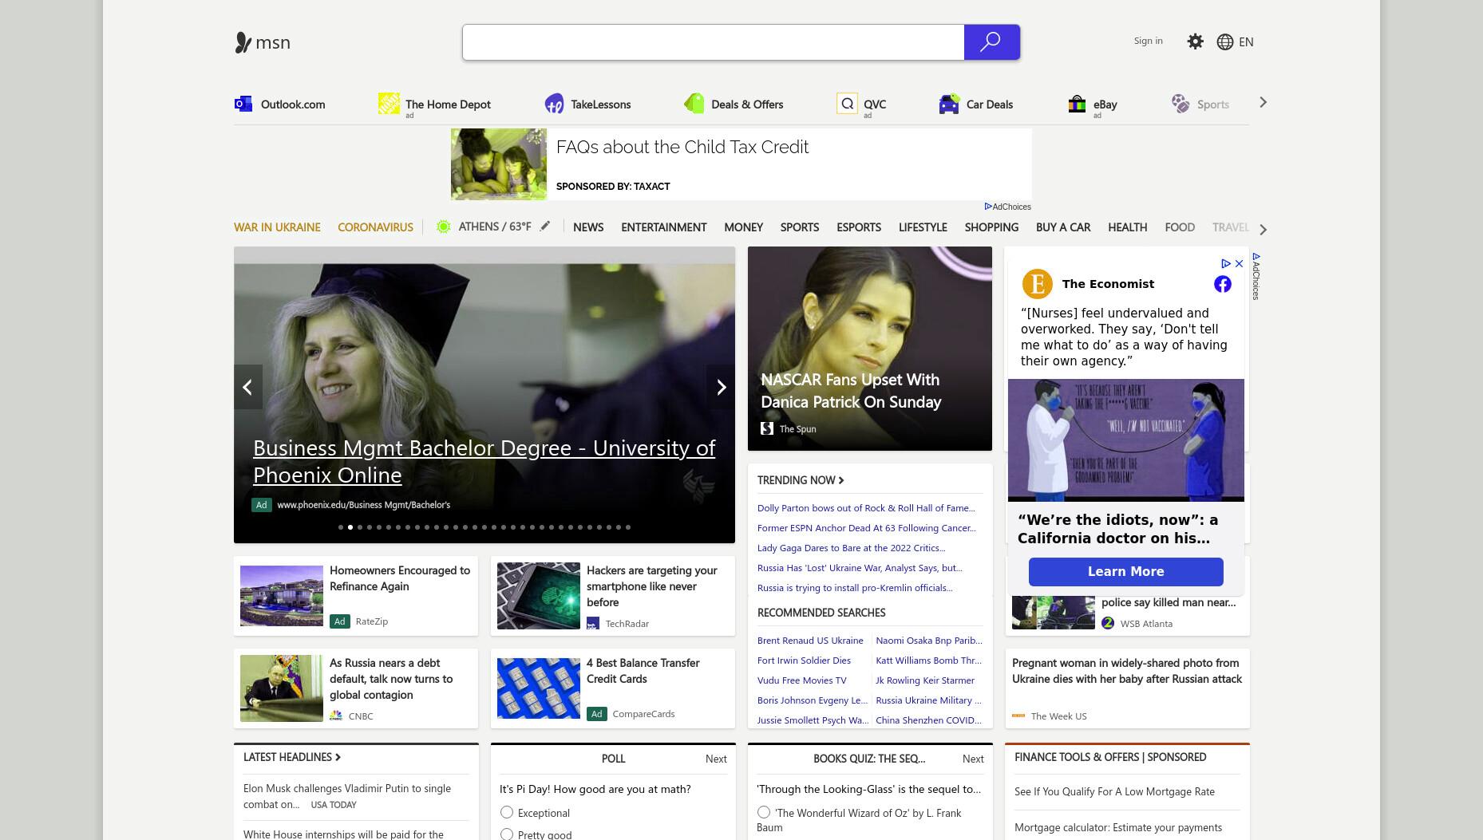1483x840 pixels.
Task: Open the Coronavirus tab
Action: click(x=375, y=227)
